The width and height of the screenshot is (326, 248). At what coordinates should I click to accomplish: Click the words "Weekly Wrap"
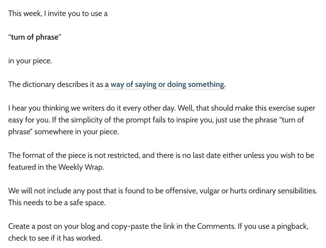[81, 167]
